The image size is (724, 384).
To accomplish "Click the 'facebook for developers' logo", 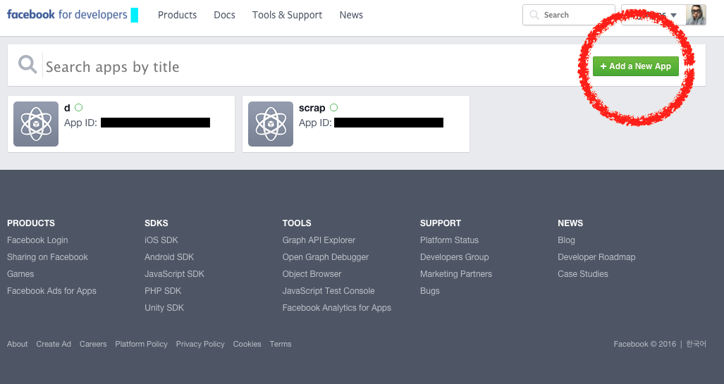I will pos(67,15).
